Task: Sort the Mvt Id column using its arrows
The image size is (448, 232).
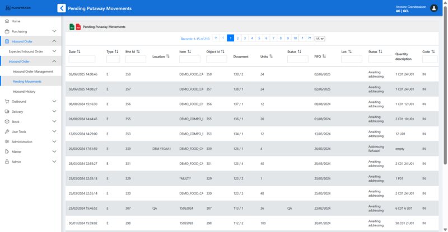Action: tap(138, 51)
